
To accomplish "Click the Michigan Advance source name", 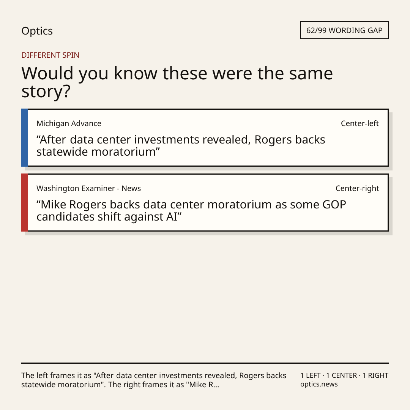I will [69, 123].
